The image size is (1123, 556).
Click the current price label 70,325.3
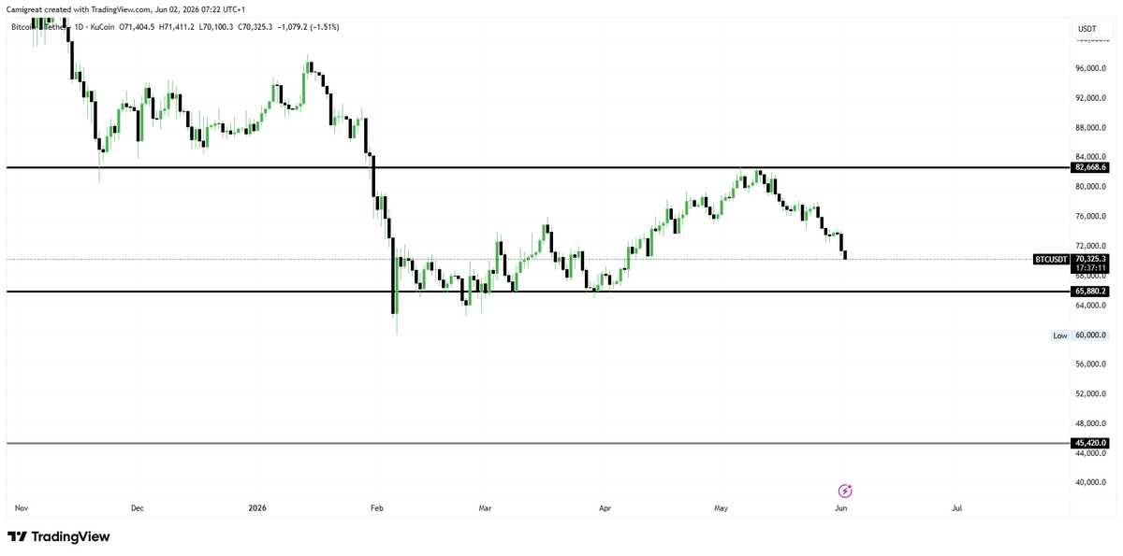[1091, 259]
